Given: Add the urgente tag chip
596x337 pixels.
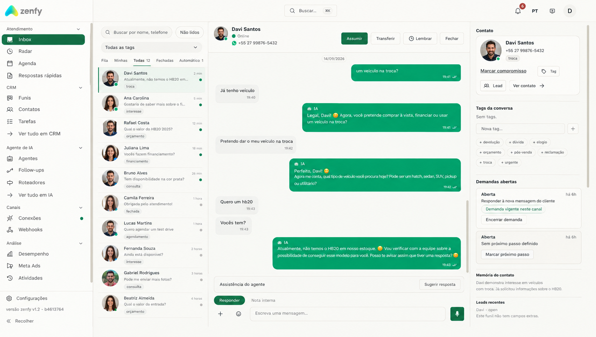Looking at the screenshot, I should tap(510, 163).
